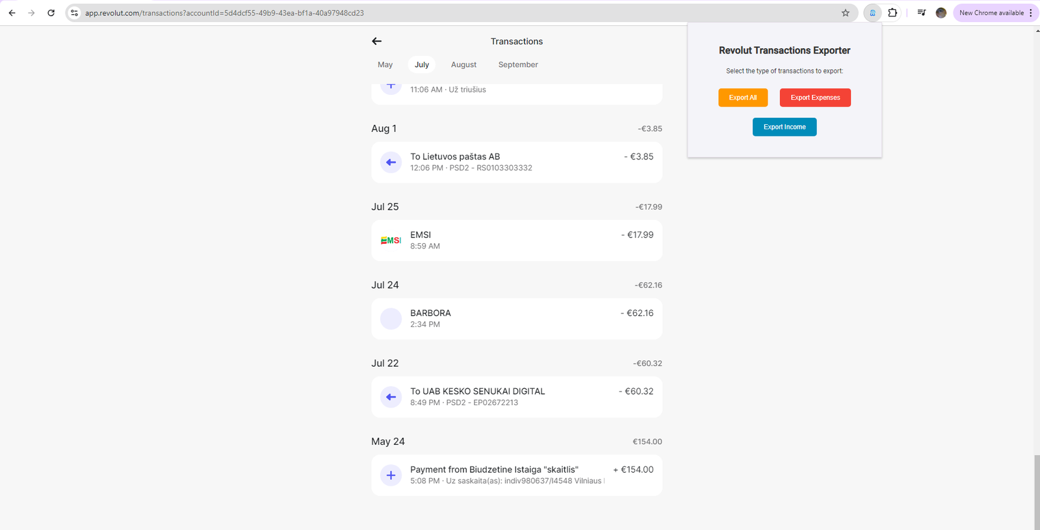Open the Chrome profile avatar

pyautogui.click(x=941, y=12)
